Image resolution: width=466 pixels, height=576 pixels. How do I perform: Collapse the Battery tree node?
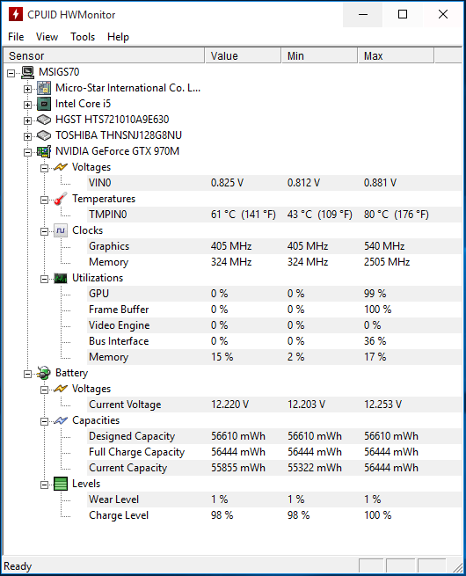tap(27, 375)
